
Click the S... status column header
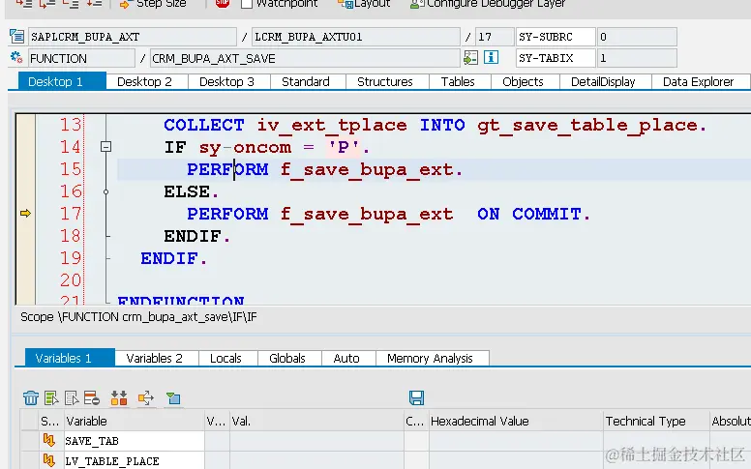pyautogui.click(x=49, y=422)
